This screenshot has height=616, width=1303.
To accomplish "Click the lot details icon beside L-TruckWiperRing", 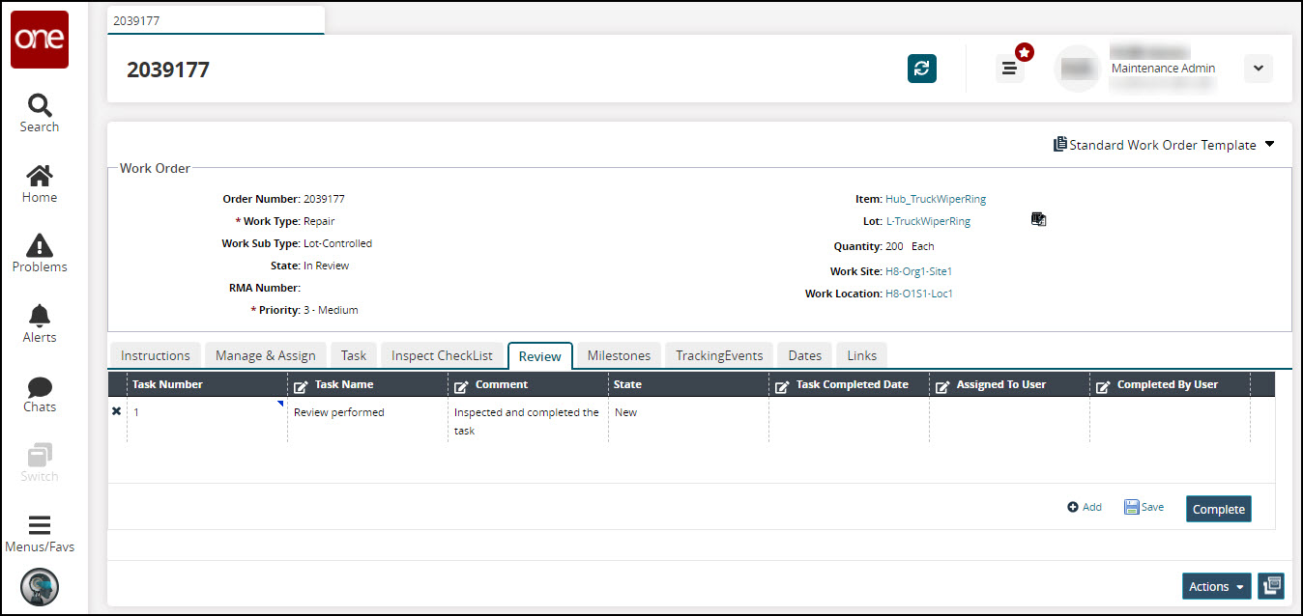I will (x=1039, y=220).
